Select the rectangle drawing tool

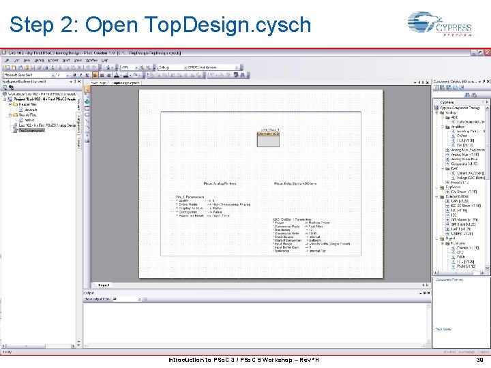click(87, 108)
